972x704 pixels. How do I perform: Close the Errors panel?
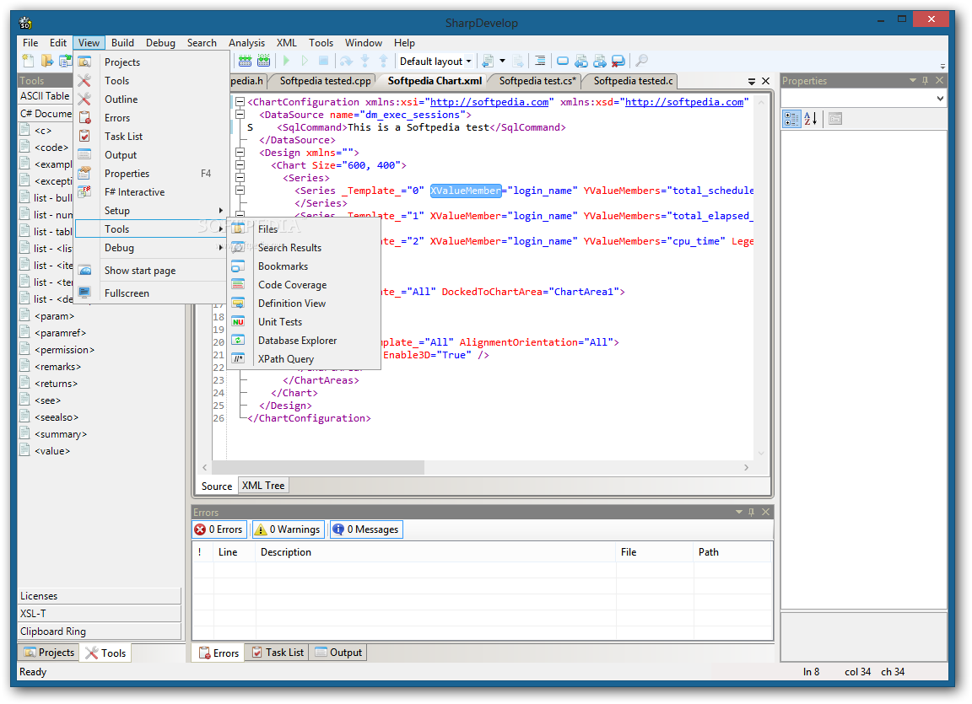(x=765, y=512)
